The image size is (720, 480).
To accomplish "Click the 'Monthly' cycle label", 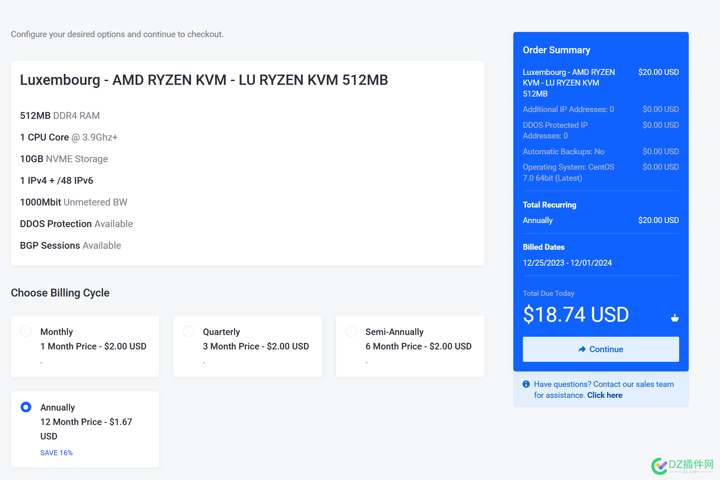I will [x=57, y=332].
